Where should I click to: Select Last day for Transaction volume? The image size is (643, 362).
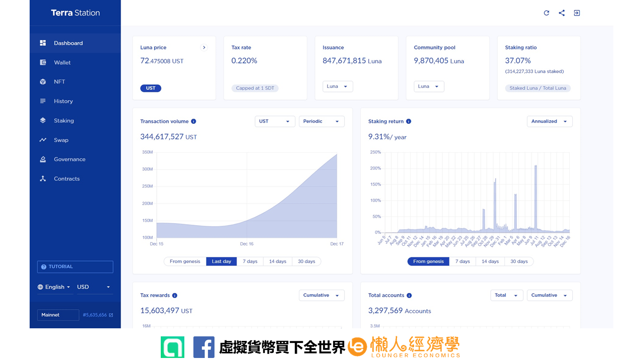click(222, 261)
